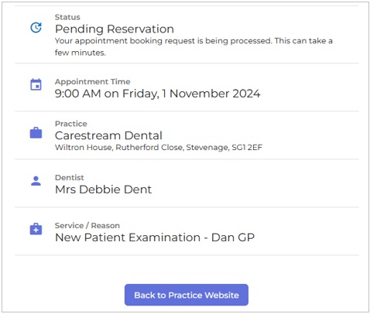Click the Mrs Debbie Dent name
This screenshot has width=370, height=314.
click(103, 189)
